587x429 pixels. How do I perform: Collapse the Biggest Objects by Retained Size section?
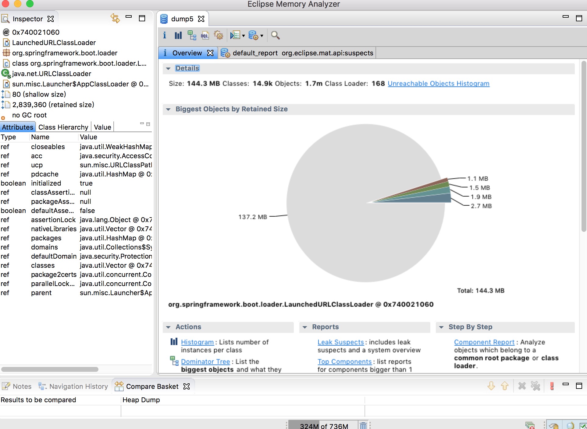click(168, 109)
